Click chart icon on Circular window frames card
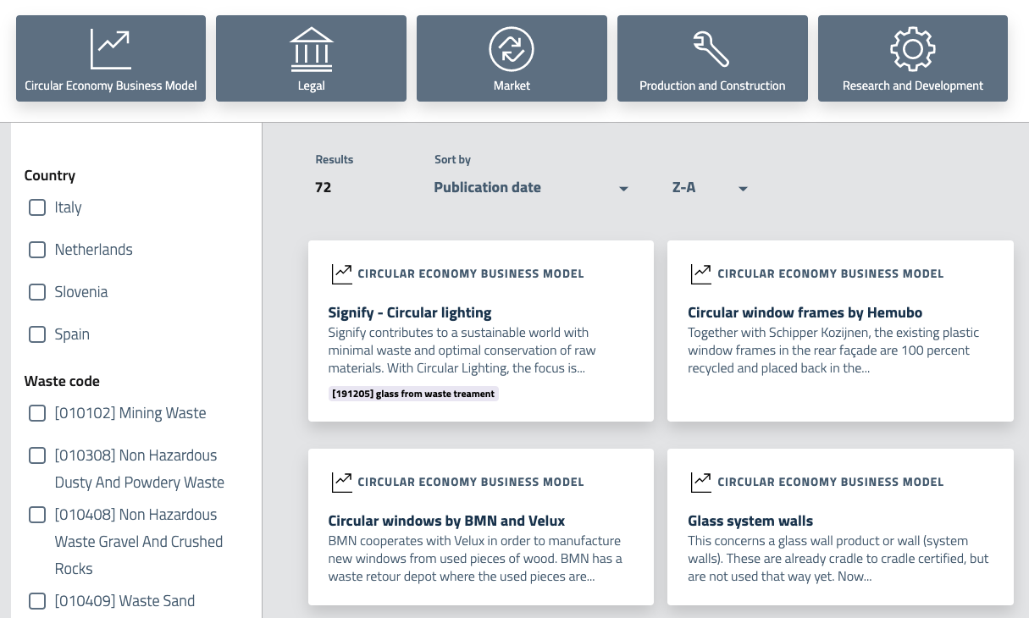This screenshot has width=1029, height=618. [x=701, y=273]
